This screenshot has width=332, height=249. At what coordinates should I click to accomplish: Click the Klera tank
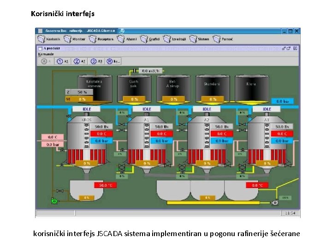[252, 89]
